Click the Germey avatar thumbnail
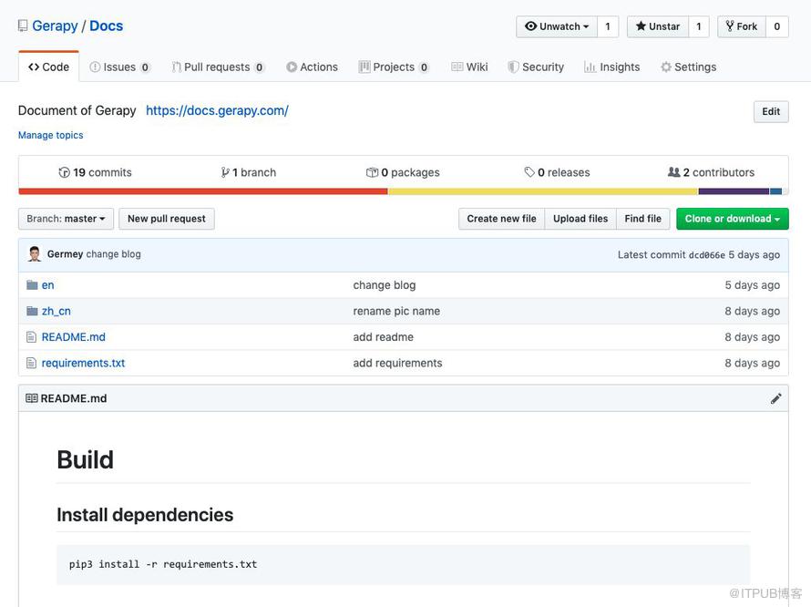811x607 pixels. 35,254
